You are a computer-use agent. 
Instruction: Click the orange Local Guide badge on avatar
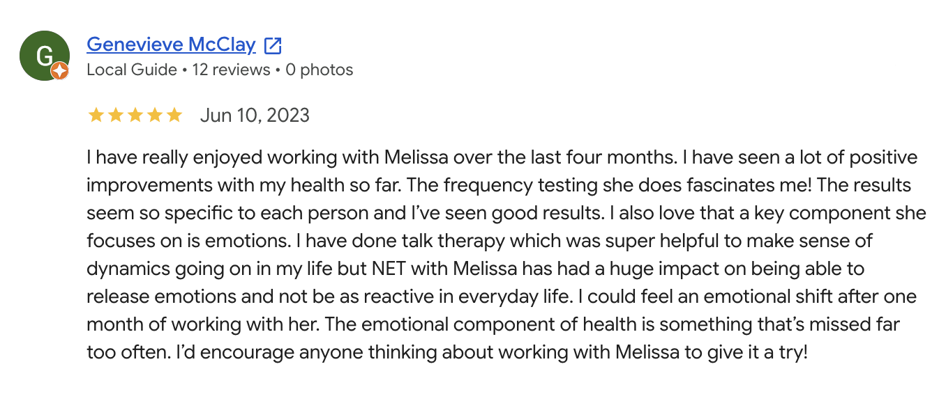(x=60, y=70)
